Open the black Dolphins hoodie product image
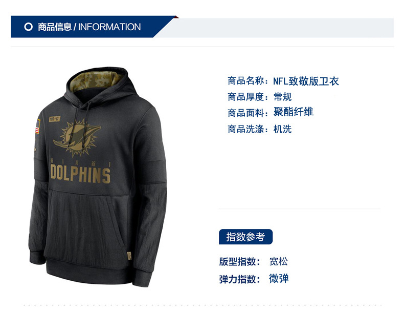 (x=98, y=177)
